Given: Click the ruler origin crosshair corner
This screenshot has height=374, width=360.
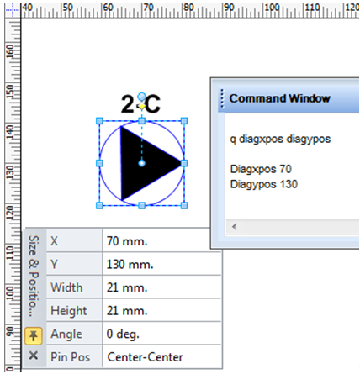Looking at the screenshot, I should [x=13, y=9].
